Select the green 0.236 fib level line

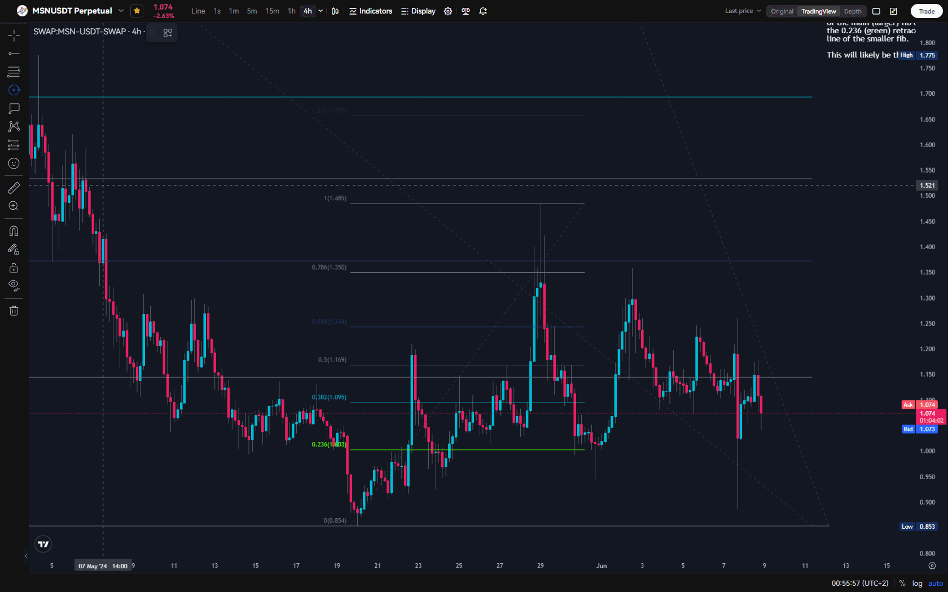tap(467, 450)
